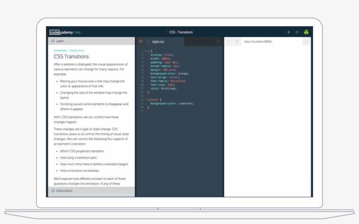This screenshot has width=359, height=224.
Task: Open the Instructions panel header
Action: pyautogui.click(x=92, y=191)
